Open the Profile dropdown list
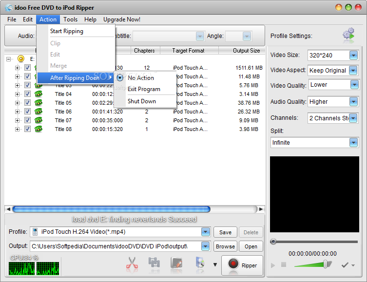 point(205,232)
